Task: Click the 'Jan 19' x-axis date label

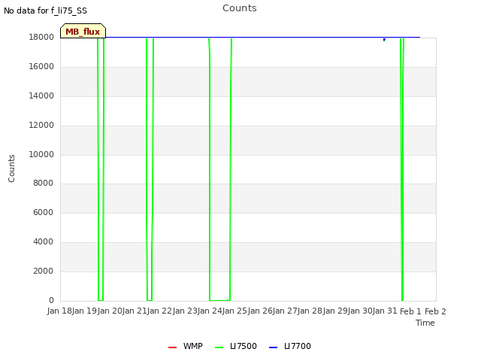Action: coord(84,311)
